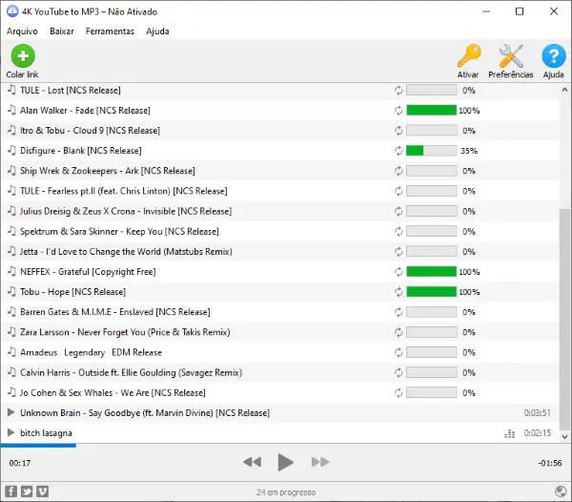
Task: Click refresh icon for TULE - Lost
Action: click(x=398, y=90)
